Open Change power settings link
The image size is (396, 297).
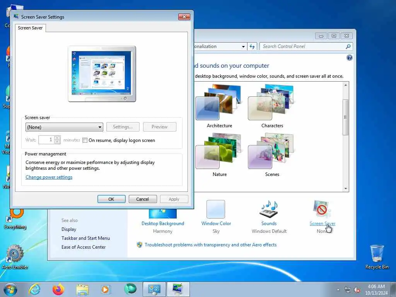click(x=49, y=177)
